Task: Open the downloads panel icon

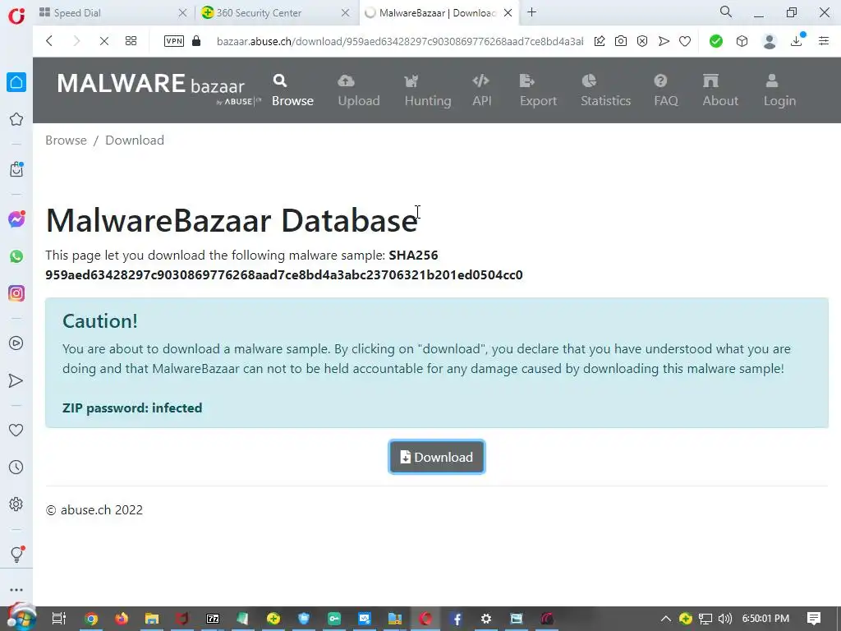Action: click(x=797, y=40)
